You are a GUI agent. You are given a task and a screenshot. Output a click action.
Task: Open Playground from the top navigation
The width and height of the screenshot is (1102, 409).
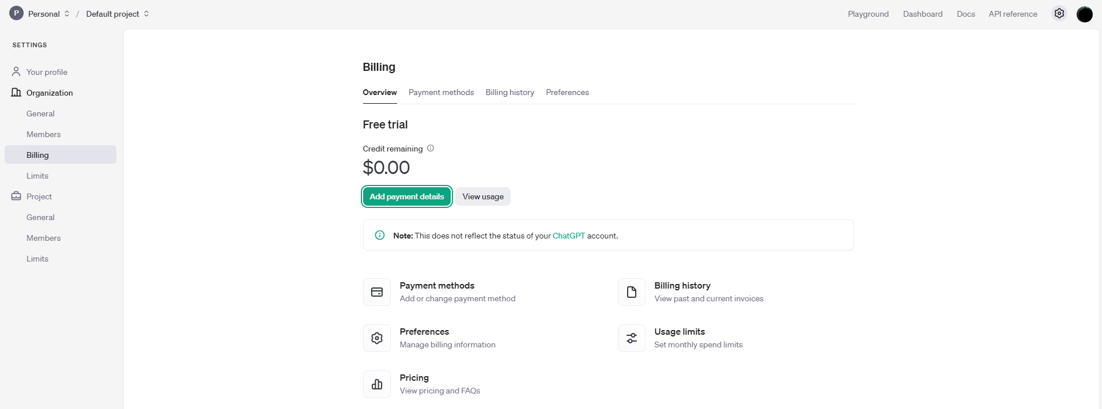[x=868, y=14]
